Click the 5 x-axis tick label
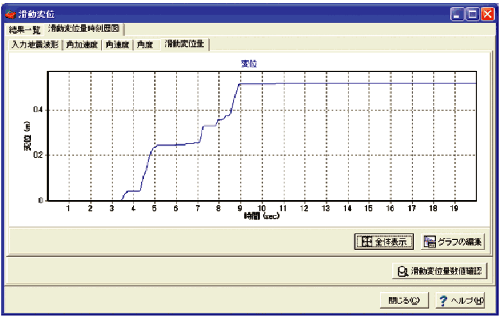 click(154, 208)
